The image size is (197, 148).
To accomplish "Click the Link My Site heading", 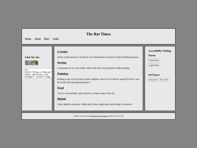I will click(32, 57).
